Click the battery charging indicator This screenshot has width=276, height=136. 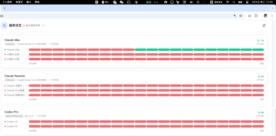[x=240, y=2]
